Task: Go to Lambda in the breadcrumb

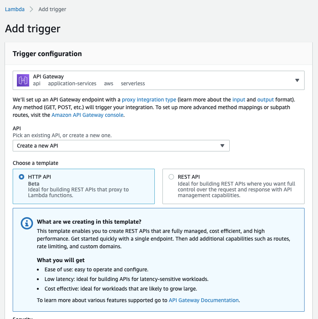Action: 15,9
